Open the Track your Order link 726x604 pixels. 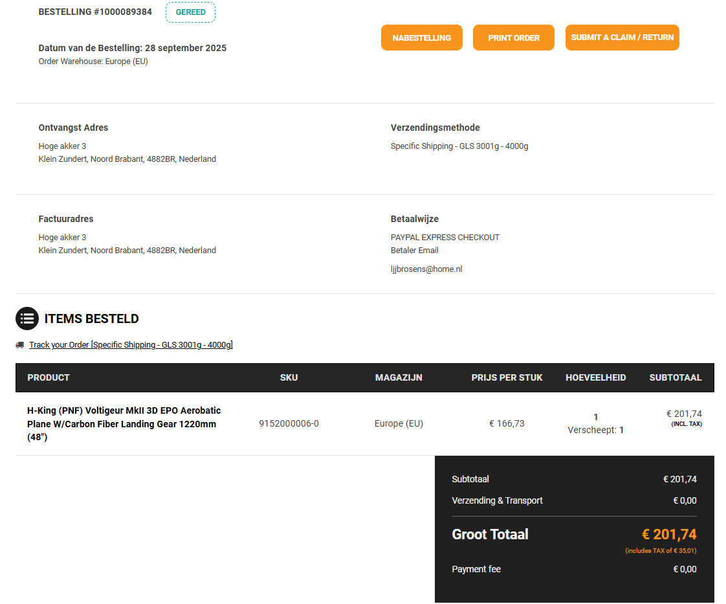click(130, 345)
